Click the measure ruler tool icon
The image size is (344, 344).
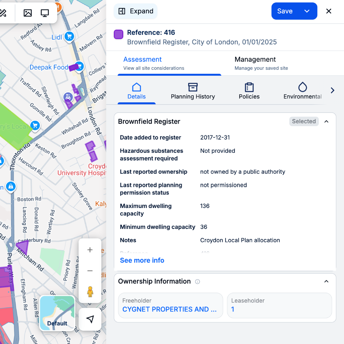click(x=3, y=13)
